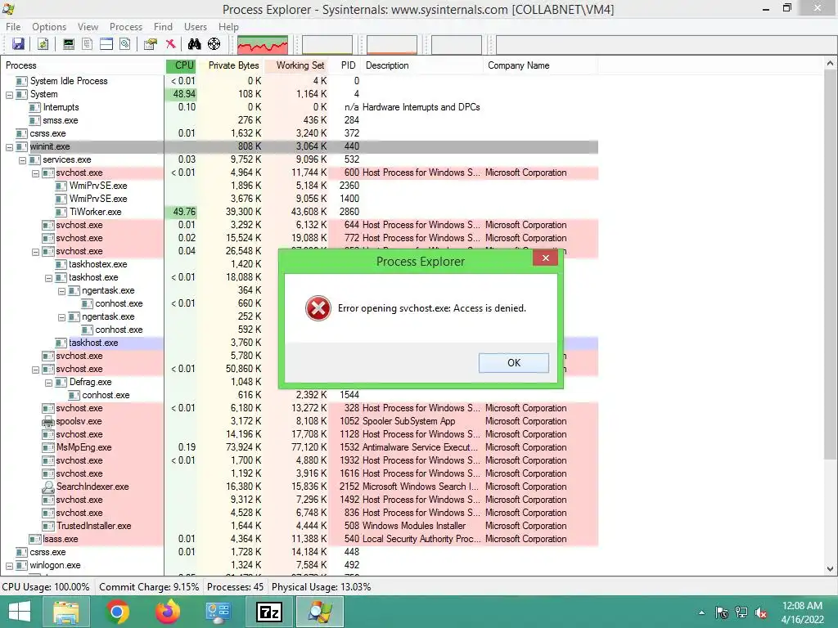Collapse the svchost.exe 26,548 K node

(36, 252)
